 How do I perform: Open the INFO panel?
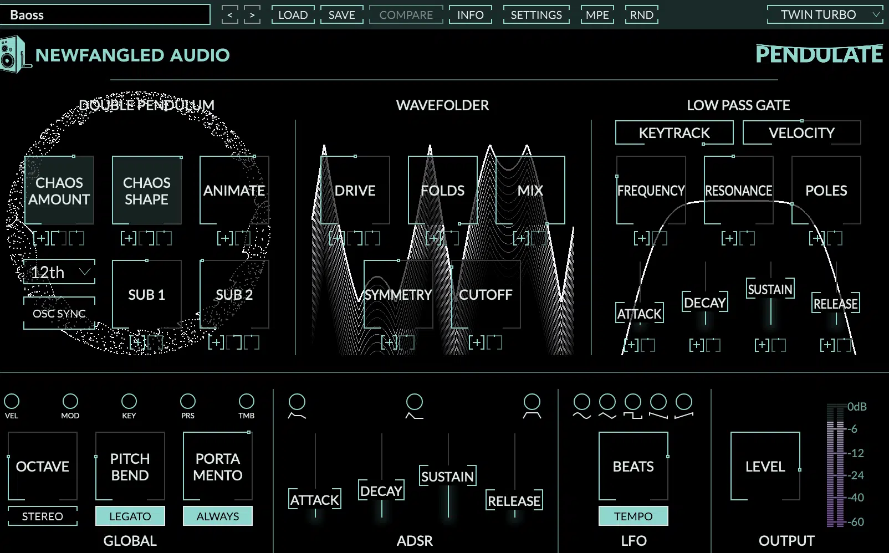[471, 15]
